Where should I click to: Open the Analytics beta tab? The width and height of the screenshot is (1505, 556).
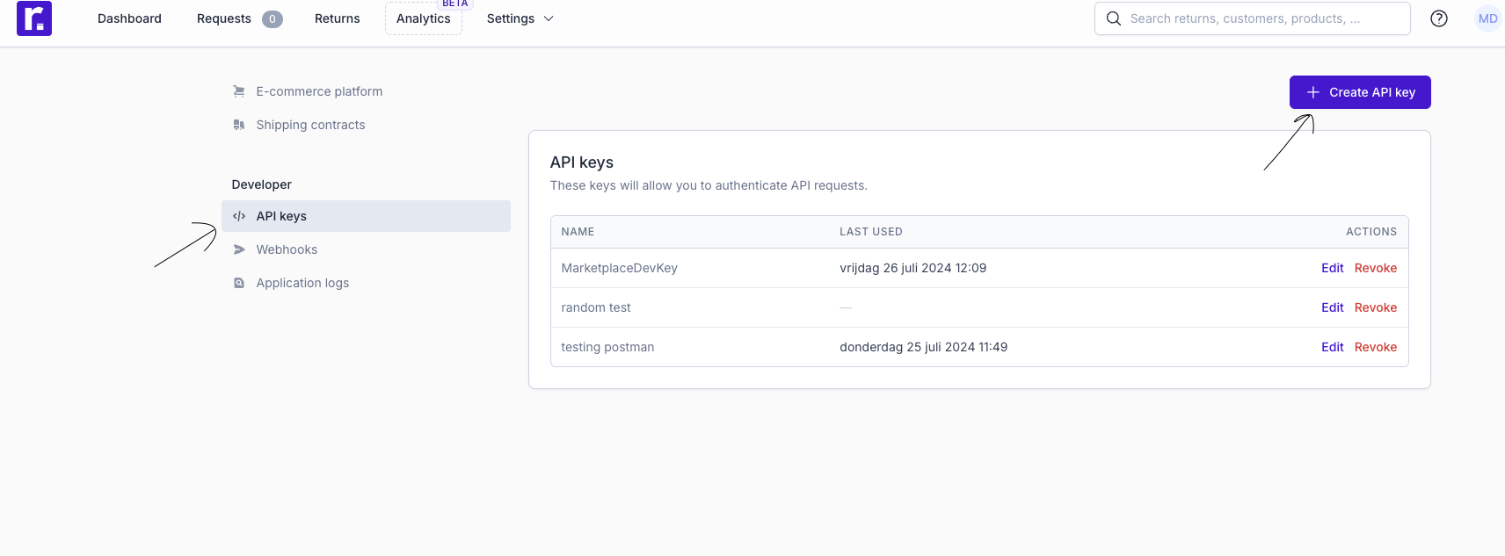click(424, 18)
